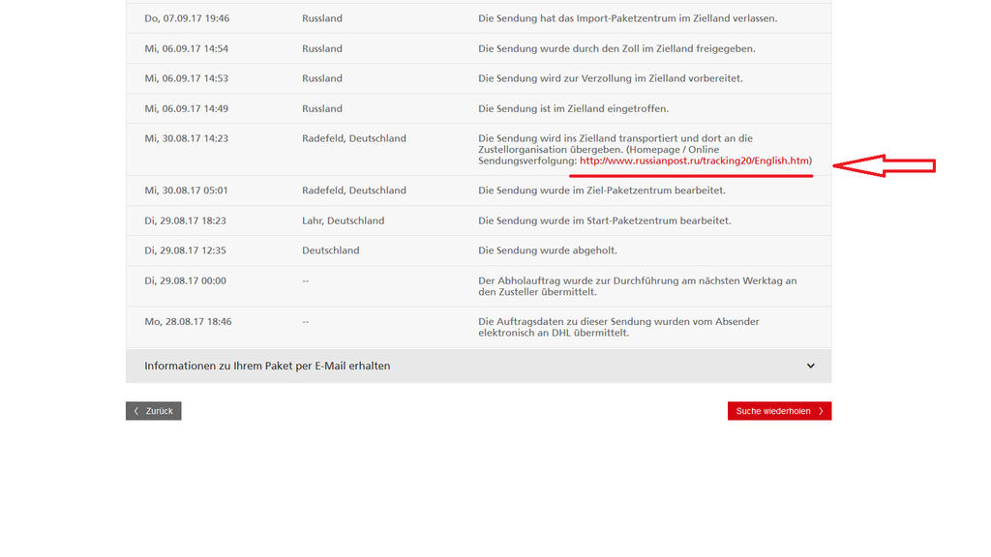Viewport: 991px width, 557px height.
Task: Click the Suche wiederholen button
Action: 779,411
